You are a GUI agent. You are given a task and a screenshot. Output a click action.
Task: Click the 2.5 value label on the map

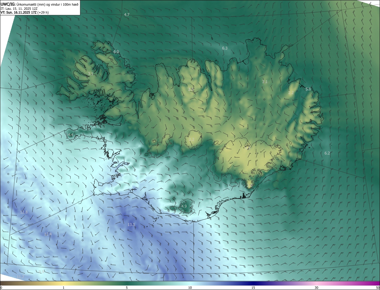191,89
